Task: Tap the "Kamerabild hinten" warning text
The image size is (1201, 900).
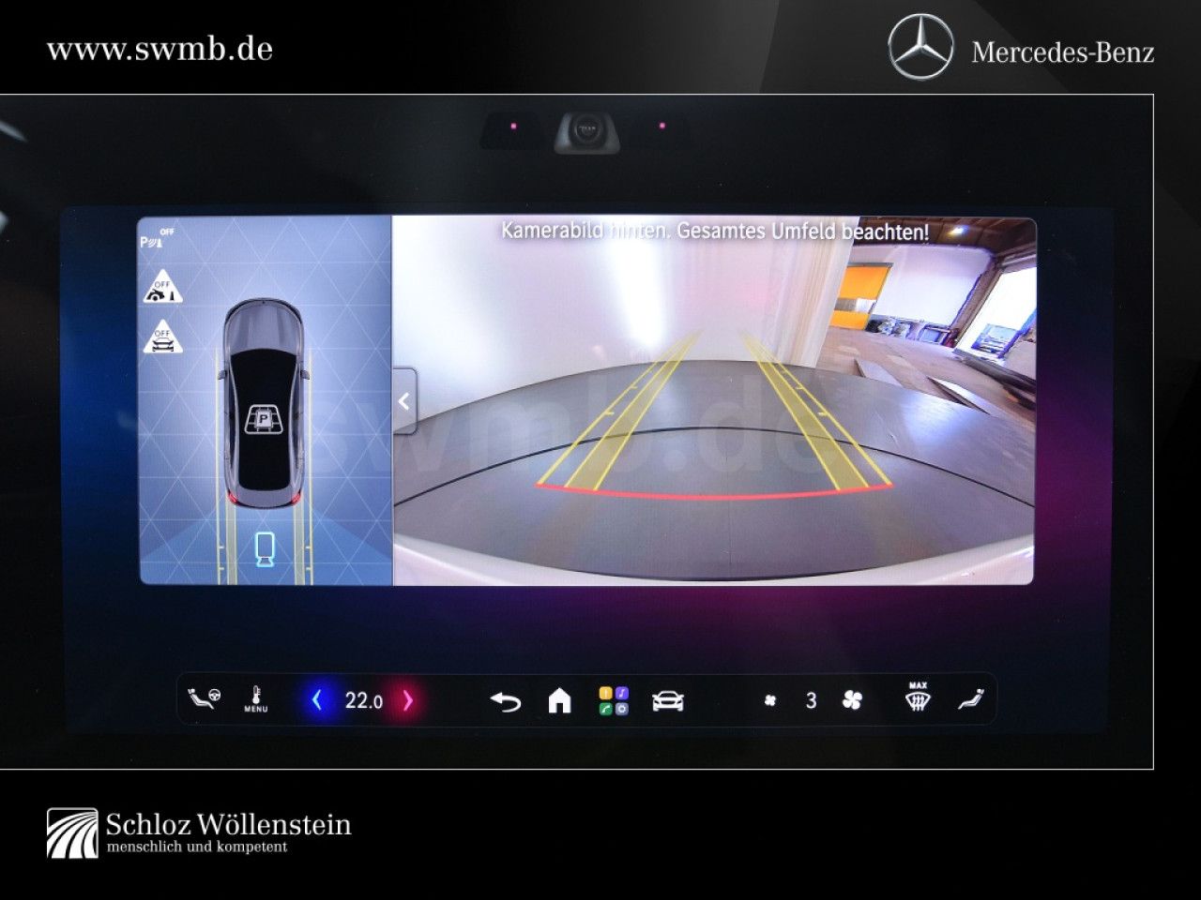Action: (715, 231)
